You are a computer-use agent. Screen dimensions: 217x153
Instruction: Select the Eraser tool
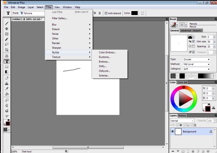tap(7, 78)
